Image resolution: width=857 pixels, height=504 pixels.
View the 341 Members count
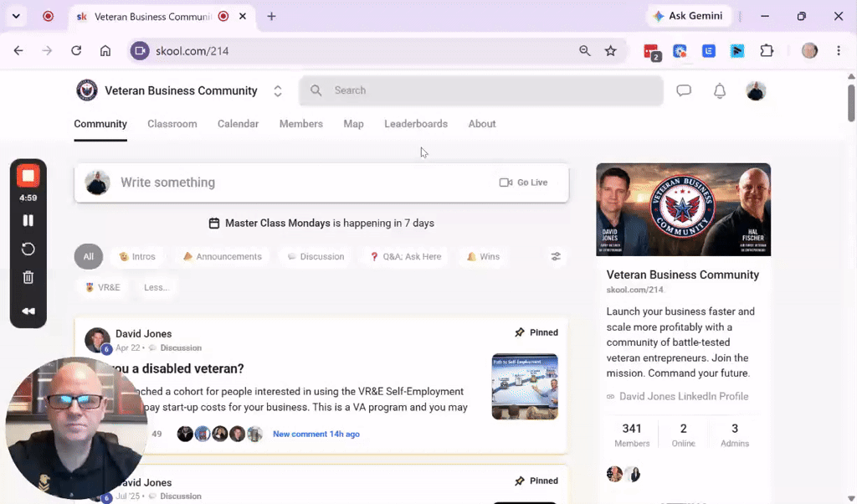(632, 435)
